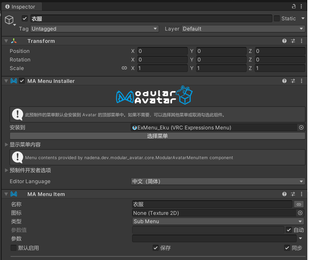Open the 类型 Sub Menu dropdown
The height and width of the screenshot is (260, 309).
click(x=218, y=221)
